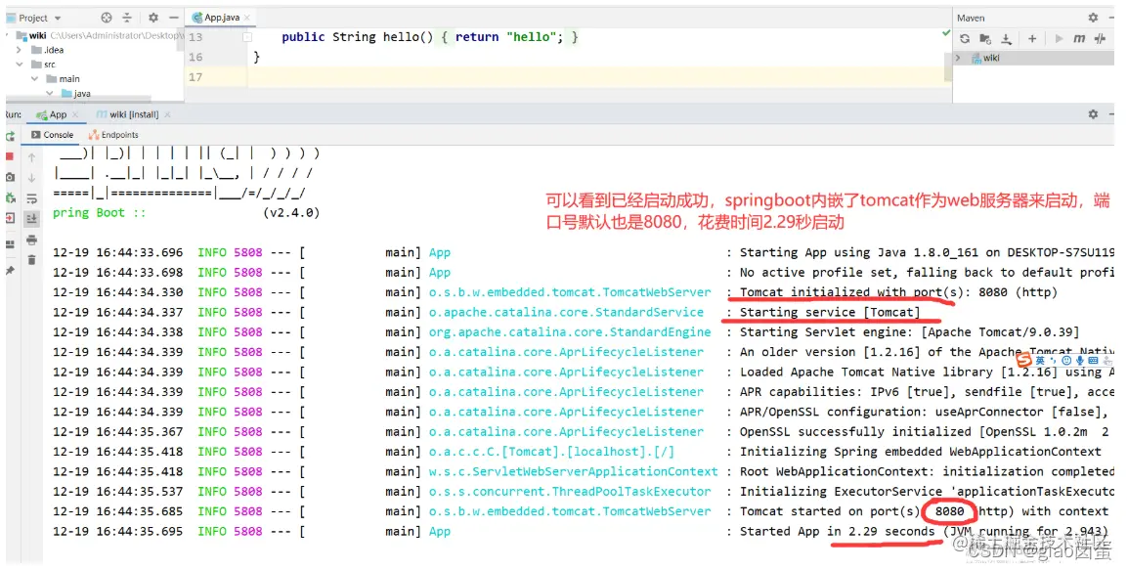Collapse the main folder
This screenshot has height=570, width=1127.
tap(34, 78)
